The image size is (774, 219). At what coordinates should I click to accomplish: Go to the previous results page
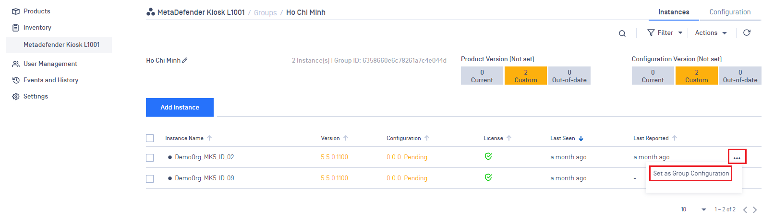tap(745, 209)
